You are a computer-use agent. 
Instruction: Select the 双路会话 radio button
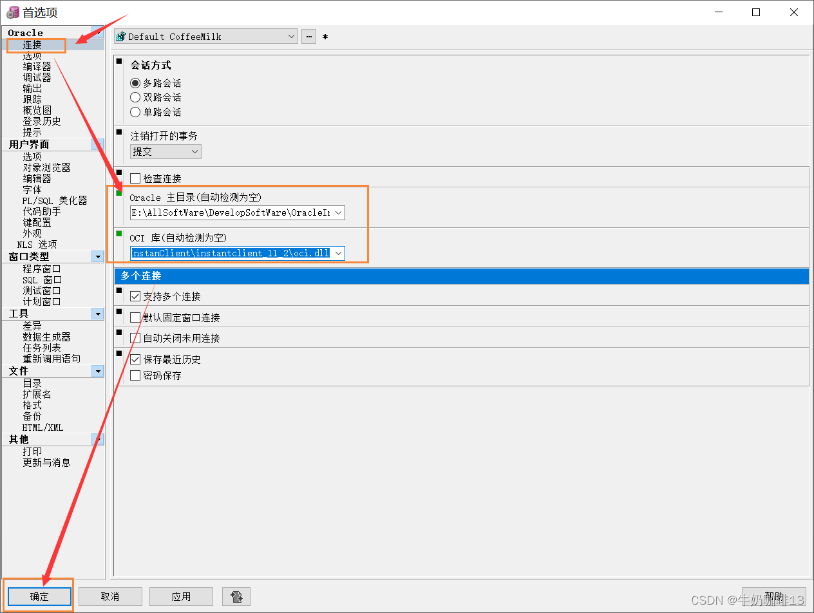coord(135,97)
